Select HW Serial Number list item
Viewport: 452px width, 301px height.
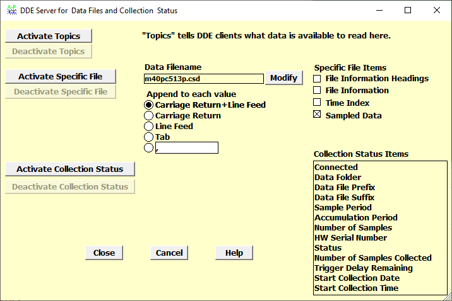coord(350,238)
